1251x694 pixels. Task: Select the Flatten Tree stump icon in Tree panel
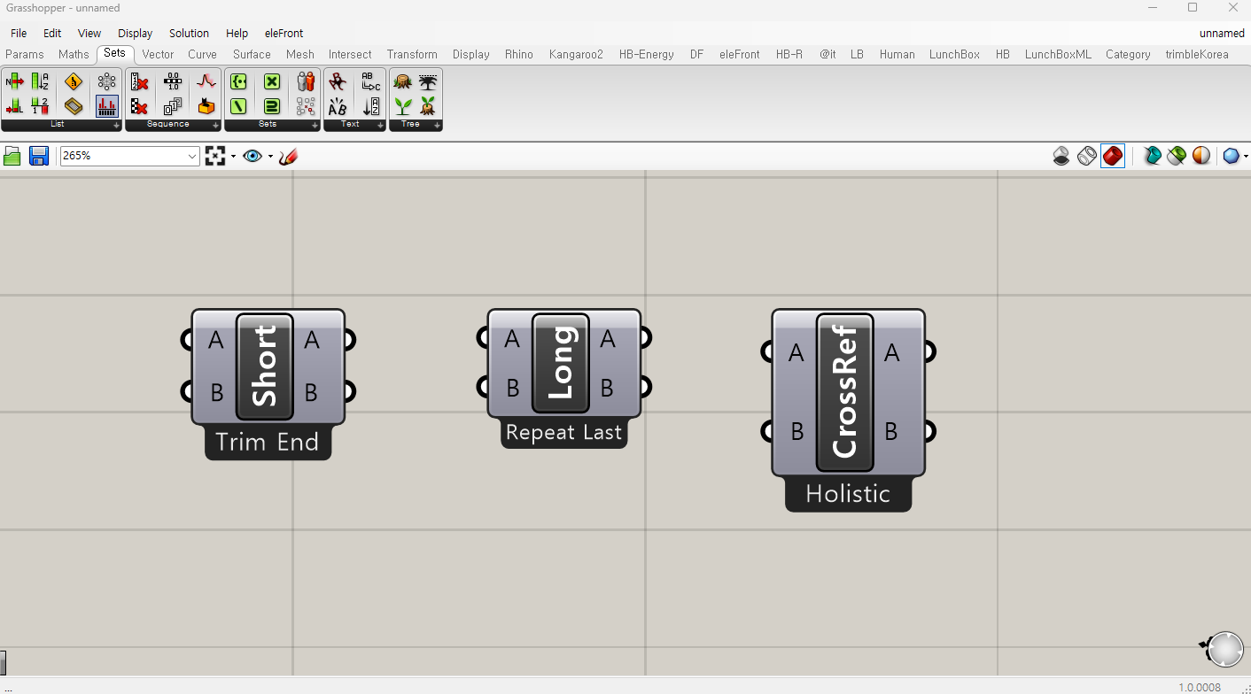point(400,81)
